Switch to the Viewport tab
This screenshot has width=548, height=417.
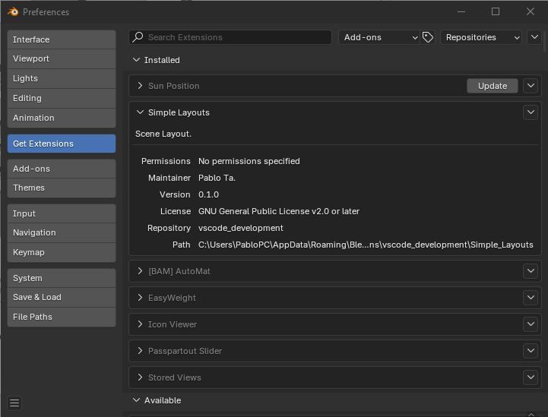(x=62, y=58)
